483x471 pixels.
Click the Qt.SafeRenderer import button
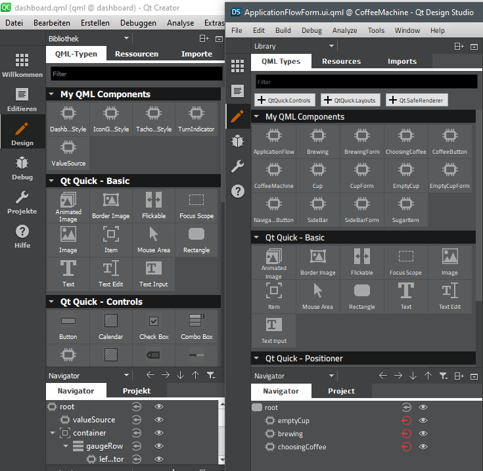point(417,101)
